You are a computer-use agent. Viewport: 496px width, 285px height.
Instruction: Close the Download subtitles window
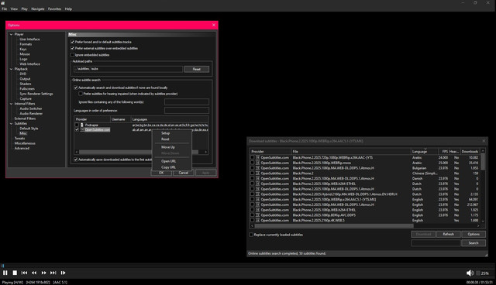(484, 141)
